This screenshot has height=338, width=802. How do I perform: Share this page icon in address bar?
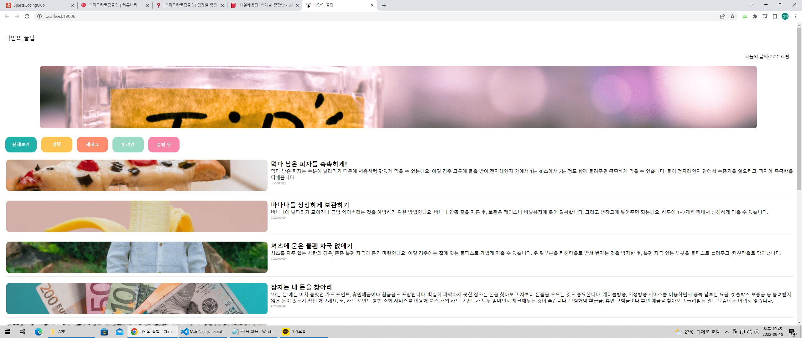tap(722, 16)
